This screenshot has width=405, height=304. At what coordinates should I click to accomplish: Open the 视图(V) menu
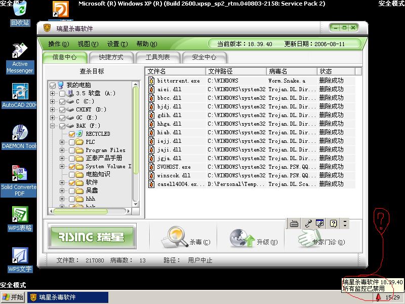pyautogui.click(x=88, y=44)
